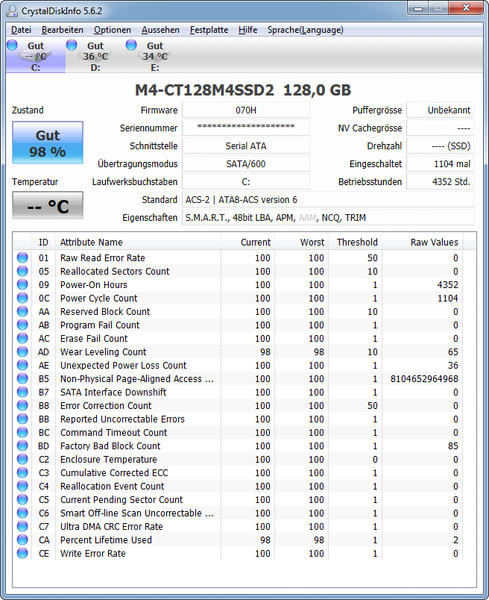Click status icon for Non-Physical Page-Aligned Access
This screenshot has width=489, height=600.
[22, 378]
